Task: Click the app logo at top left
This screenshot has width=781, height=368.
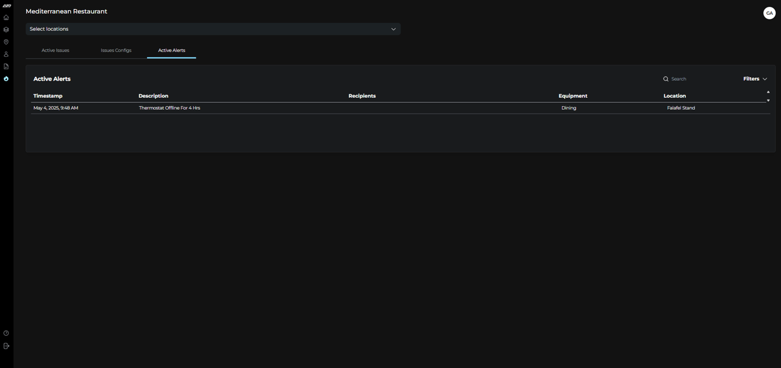Action: [x=7, y=6]
